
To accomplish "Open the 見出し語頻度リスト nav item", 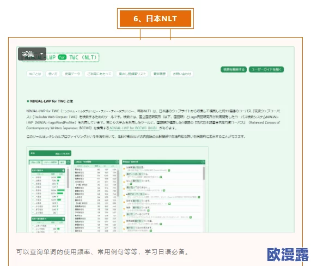I will point(132,74).
